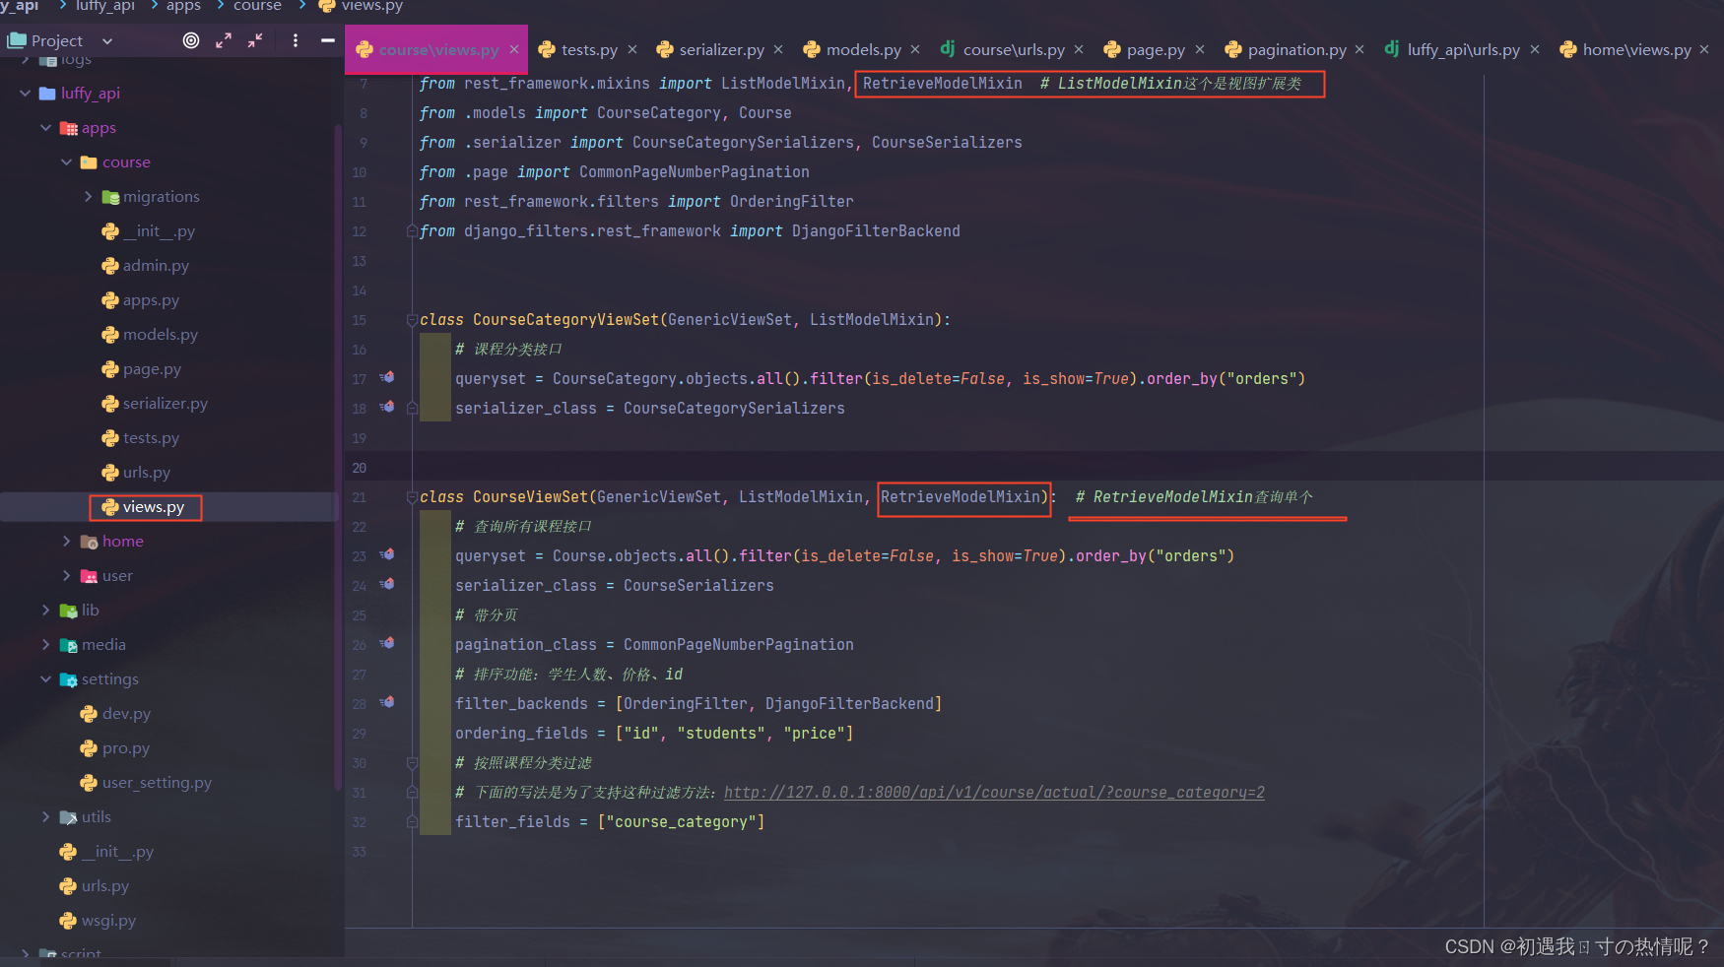Image resolution: width=1724 pixels, height=967 pixels.
Task: Open page.py in the project tree
Action: pos(141,369)
